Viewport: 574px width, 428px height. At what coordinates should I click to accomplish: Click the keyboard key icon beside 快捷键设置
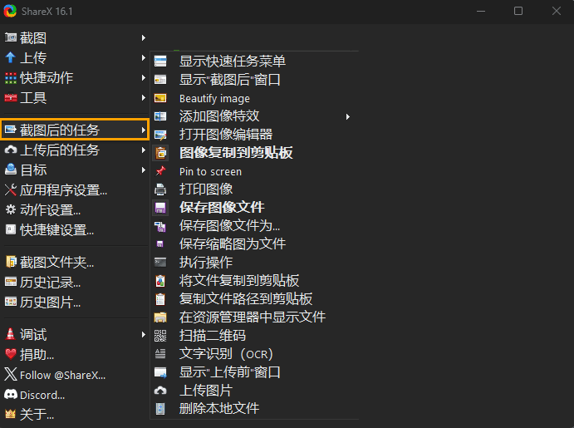coord(11,229)
